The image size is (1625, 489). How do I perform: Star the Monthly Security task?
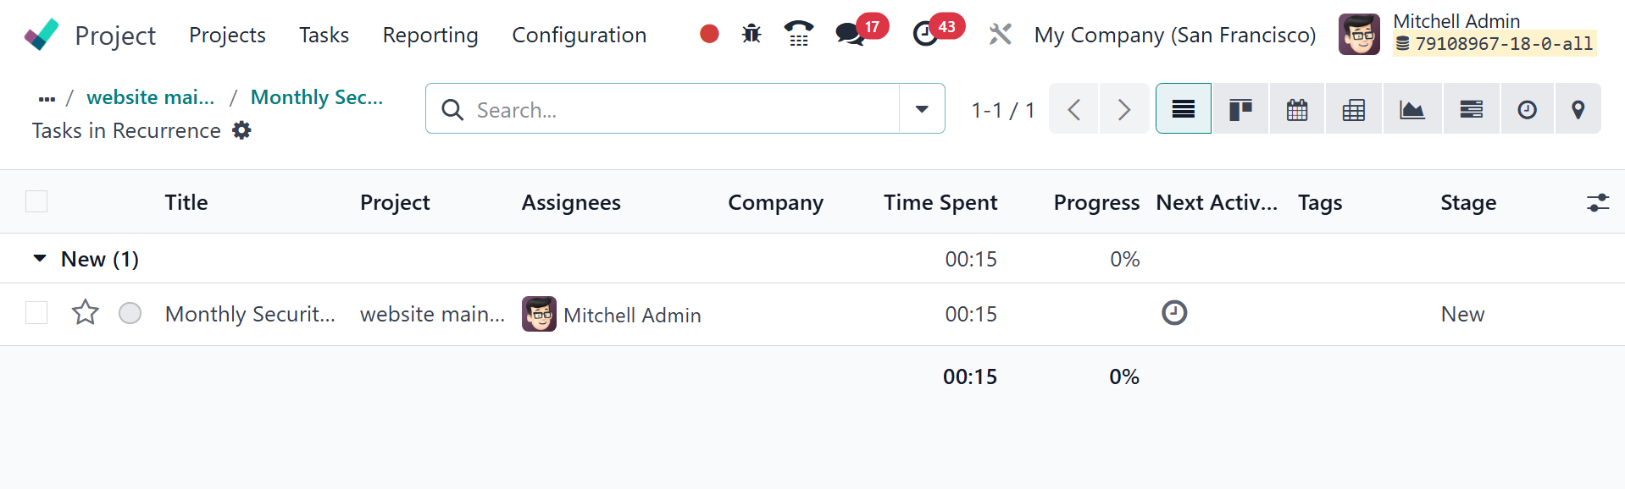pos(86,313)
